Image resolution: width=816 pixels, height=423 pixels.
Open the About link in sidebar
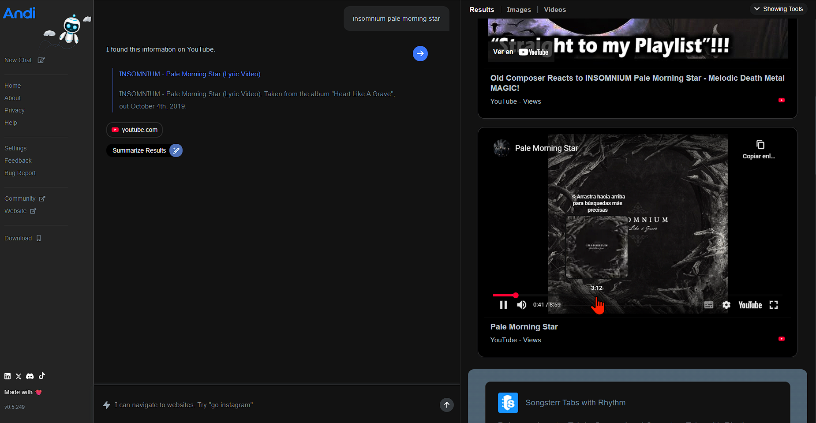click(13, 98)
